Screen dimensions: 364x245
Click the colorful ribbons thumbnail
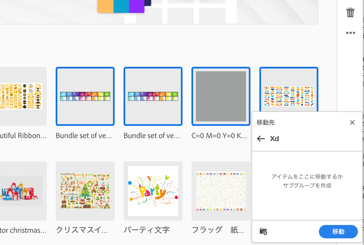289,96
